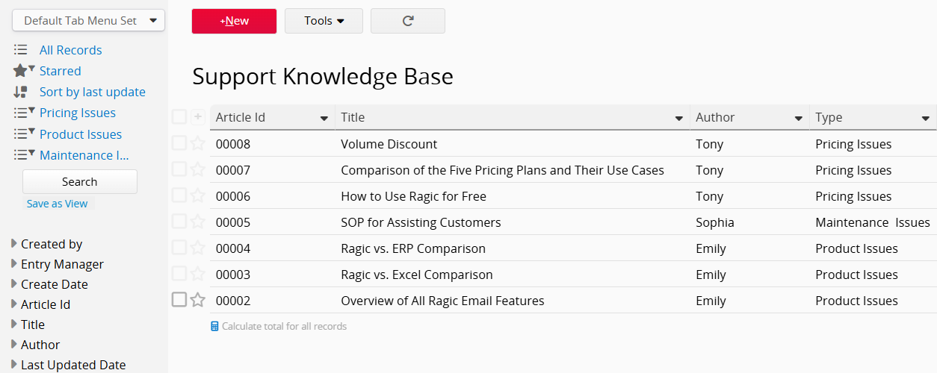Open the How to Use Ragic for Free record
The height and width of the screenshot is (373, 937).
[413, 196]
